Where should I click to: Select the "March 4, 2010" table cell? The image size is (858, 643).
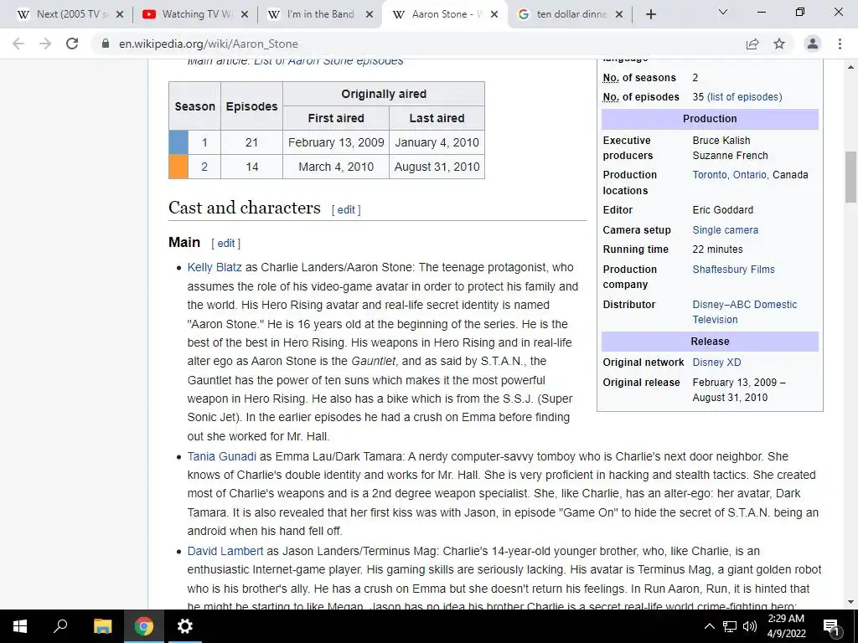tap(336, 167)
